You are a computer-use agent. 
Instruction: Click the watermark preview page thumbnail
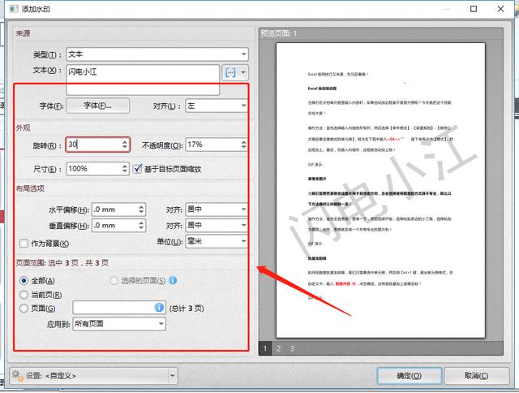[x=380, y=190]
